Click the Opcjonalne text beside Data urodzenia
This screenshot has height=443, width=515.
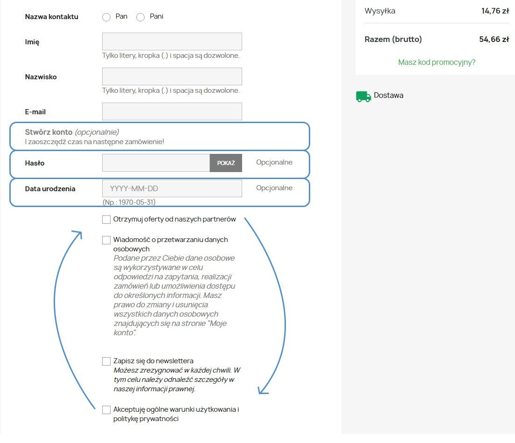[x=274, y=188]
